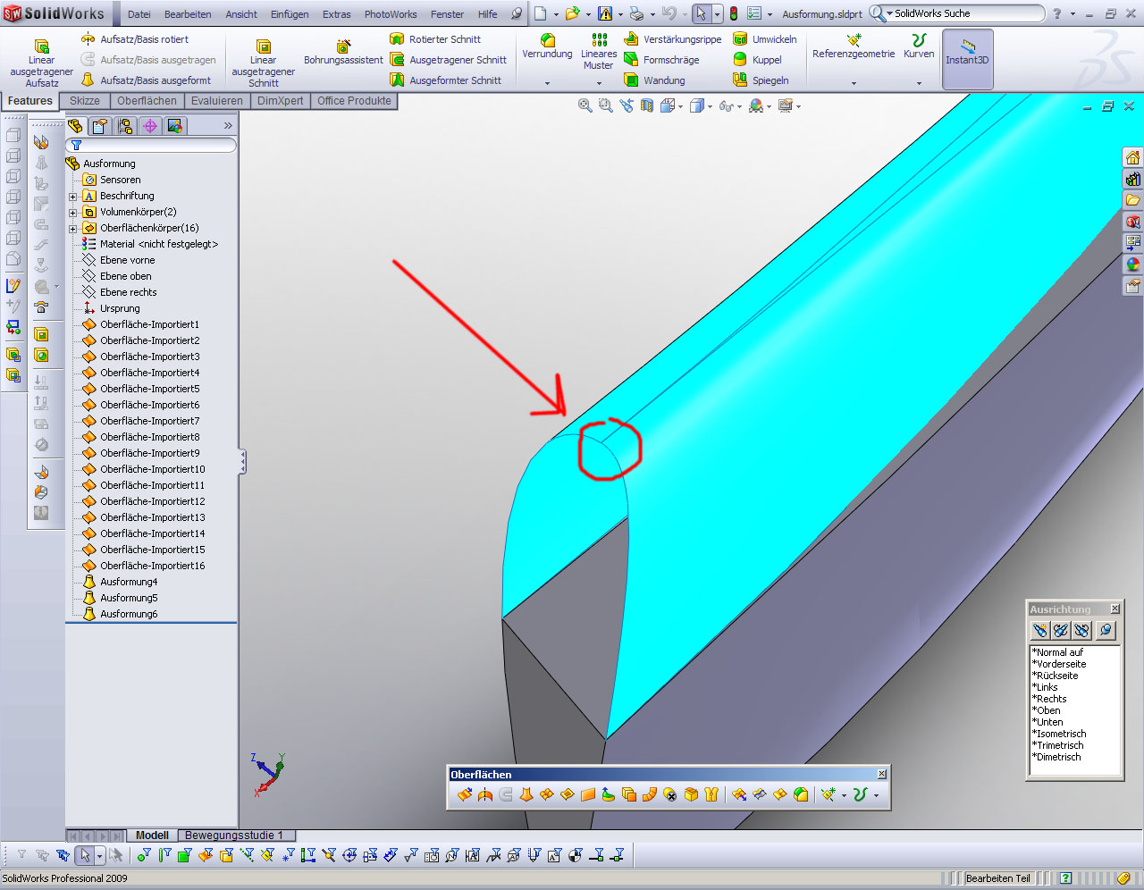Screen dimensions: 1144x890
Task: Switch to the Skizze tab
Action: click(x=85, y=101)
